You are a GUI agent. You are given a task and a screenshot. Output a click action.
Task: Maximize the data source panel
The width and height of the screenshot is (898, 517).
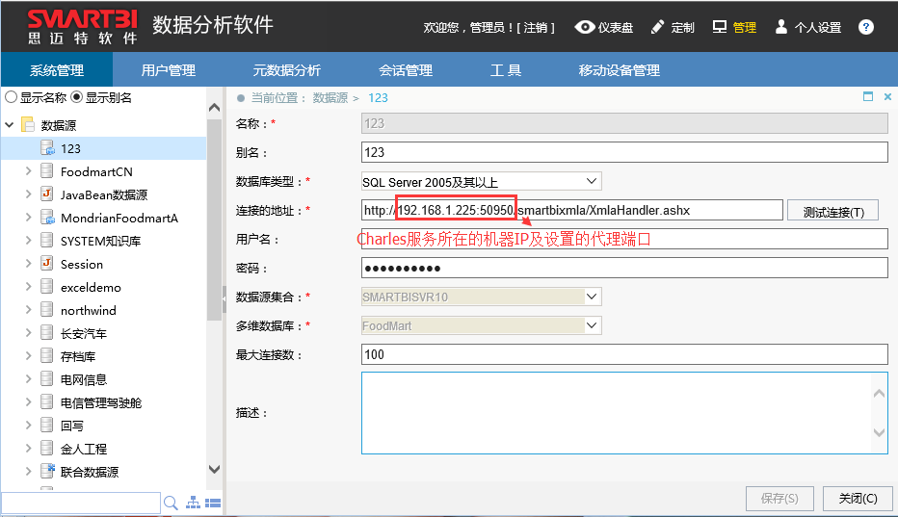868,97
